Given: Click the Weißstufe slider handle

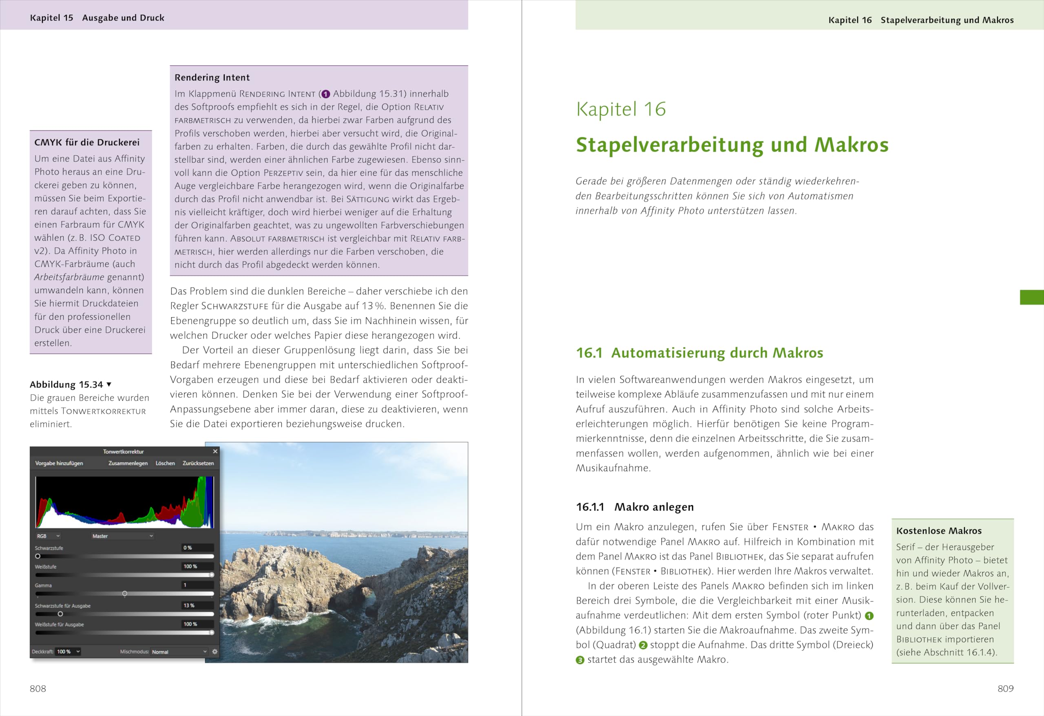Looking at the screenshot, I should pos(212,575).
